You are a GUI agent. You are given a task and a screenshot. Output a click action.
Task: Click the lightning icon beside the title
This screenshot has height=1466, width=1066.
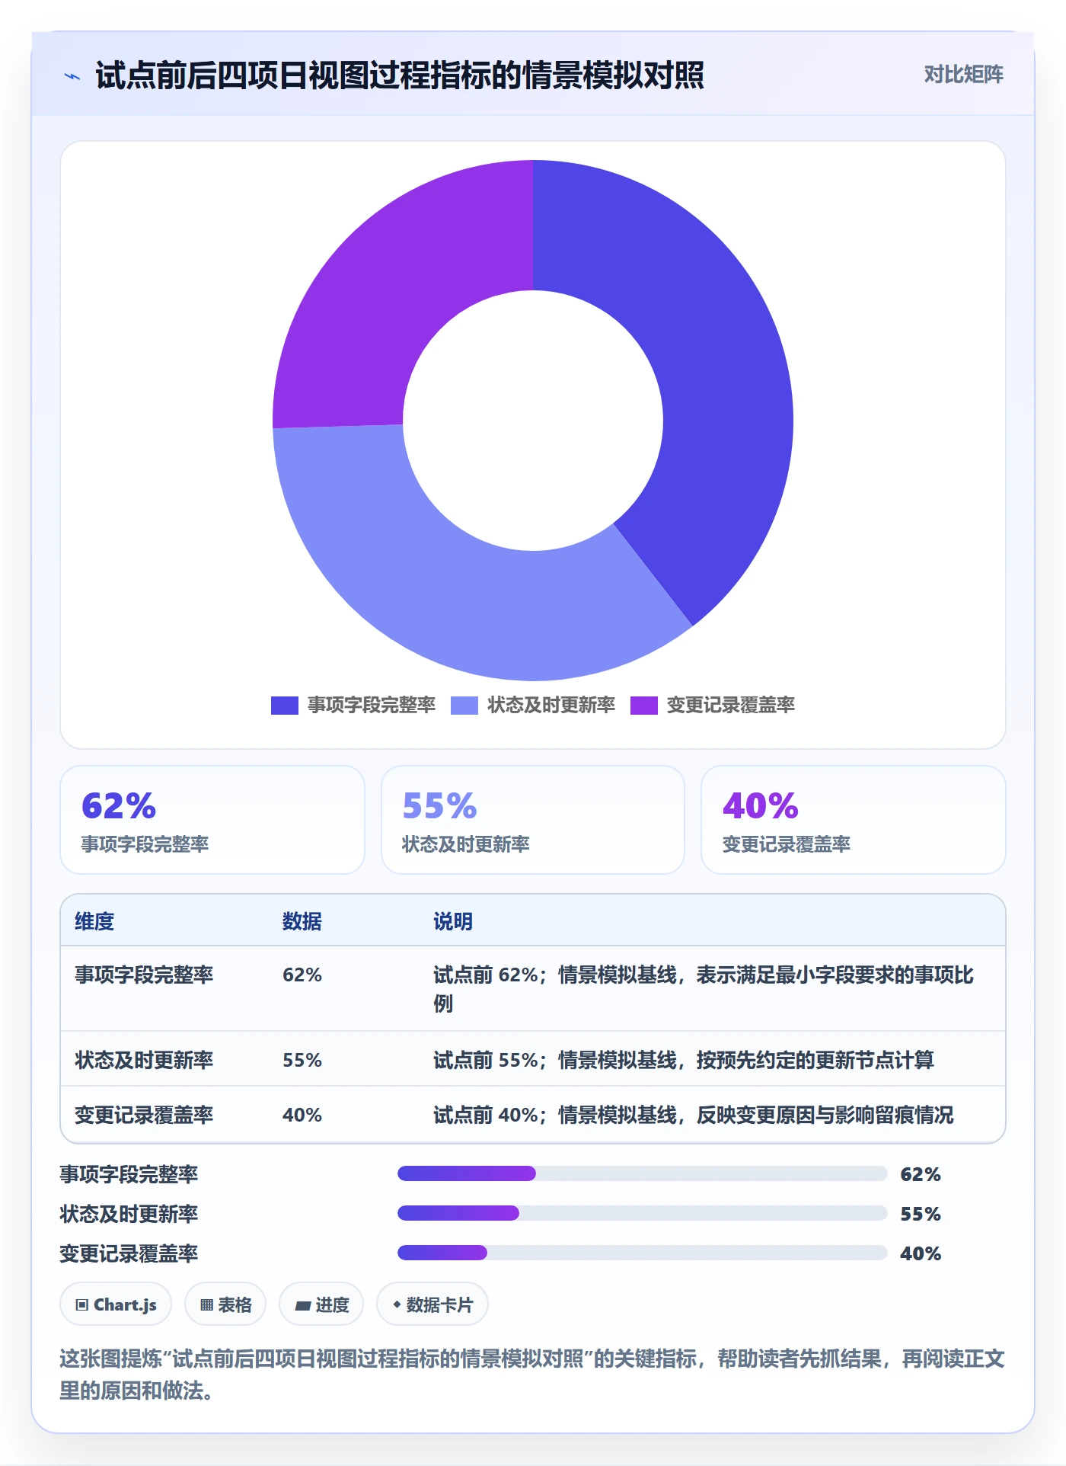(72, 76)
